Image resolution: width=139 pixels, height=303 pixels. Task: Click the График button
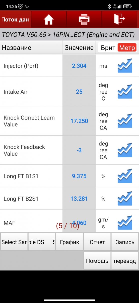coord(69,242)
